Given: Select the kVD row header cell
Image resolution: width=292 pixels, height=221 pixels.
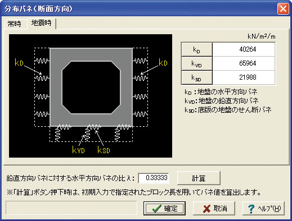Looking at the screenshot, I should (197, 63).
